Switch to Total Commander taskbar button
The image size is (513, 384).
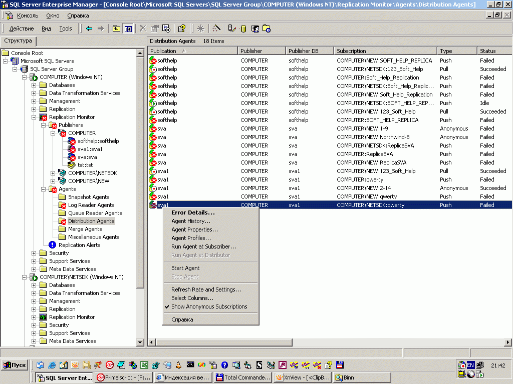click(x=243, y=377)
